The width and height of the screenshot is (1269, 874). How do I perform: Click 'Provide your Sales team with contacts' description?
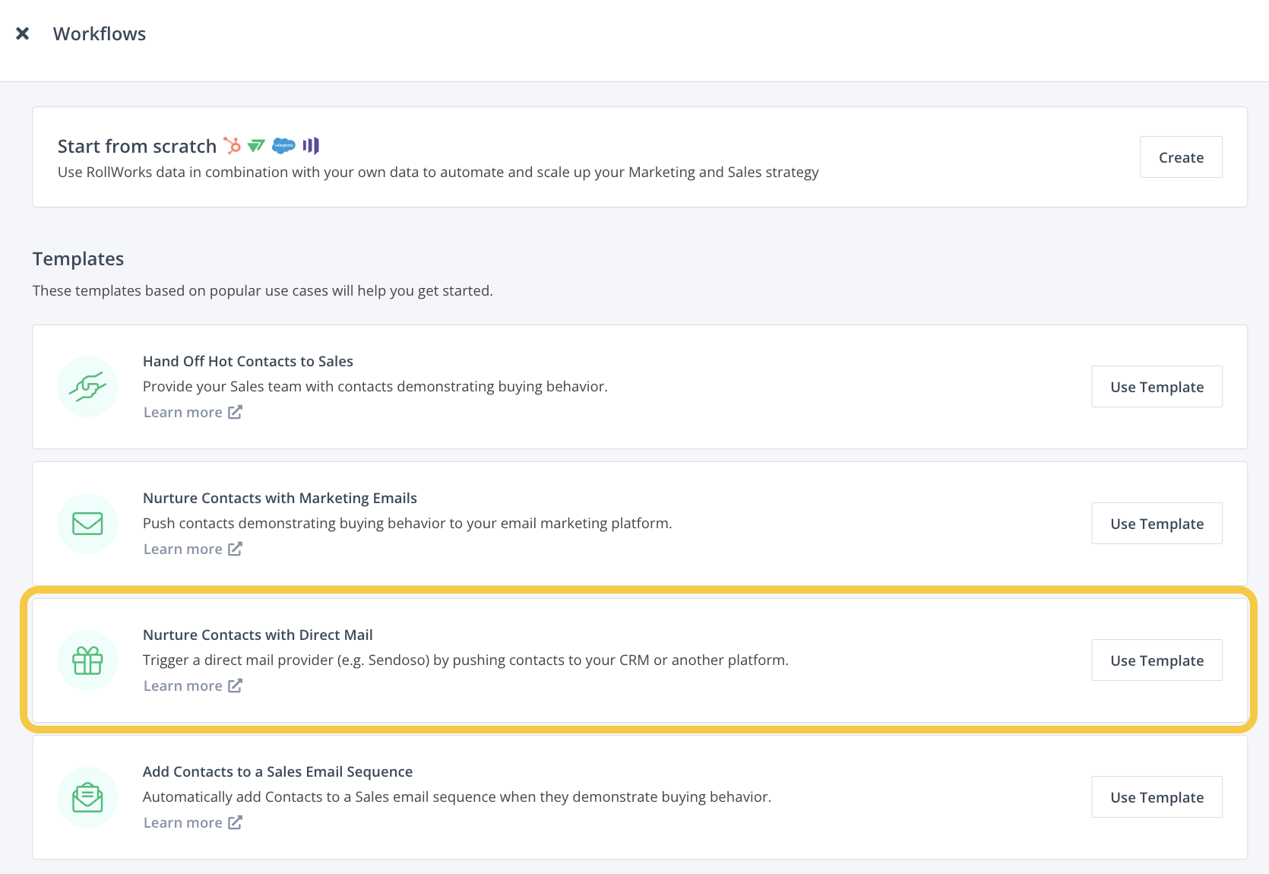[x=375, y=386]
